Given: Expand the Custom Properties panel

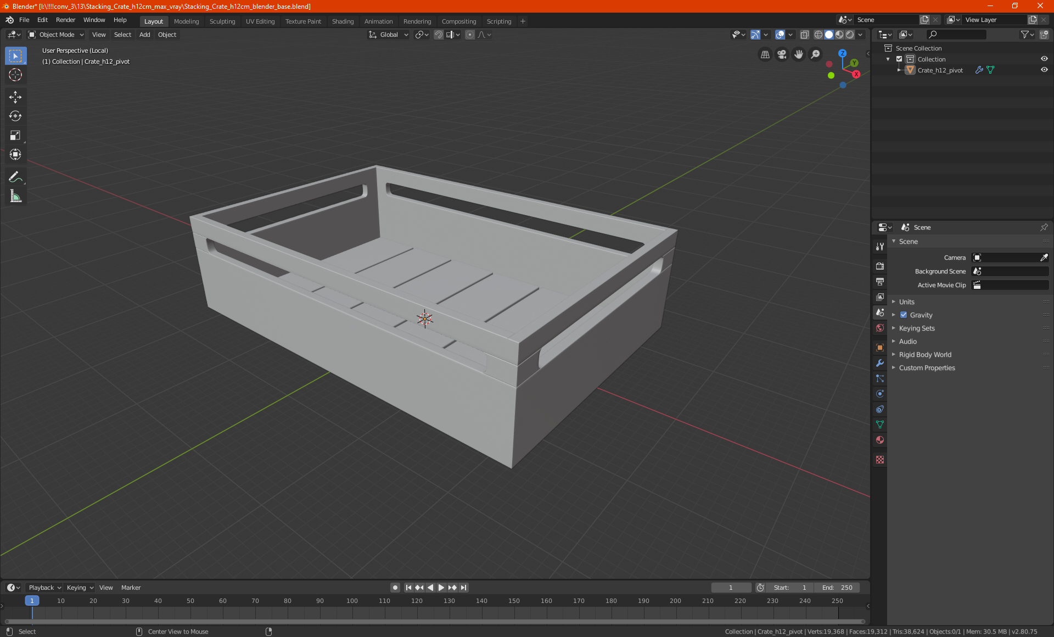Looking at the screenshot, I should click(x=927, y=367).
